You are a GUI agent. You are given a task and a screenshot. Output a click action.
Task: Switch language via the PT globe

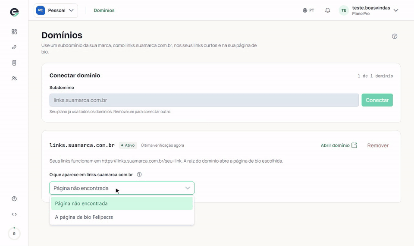coord(308,10)
